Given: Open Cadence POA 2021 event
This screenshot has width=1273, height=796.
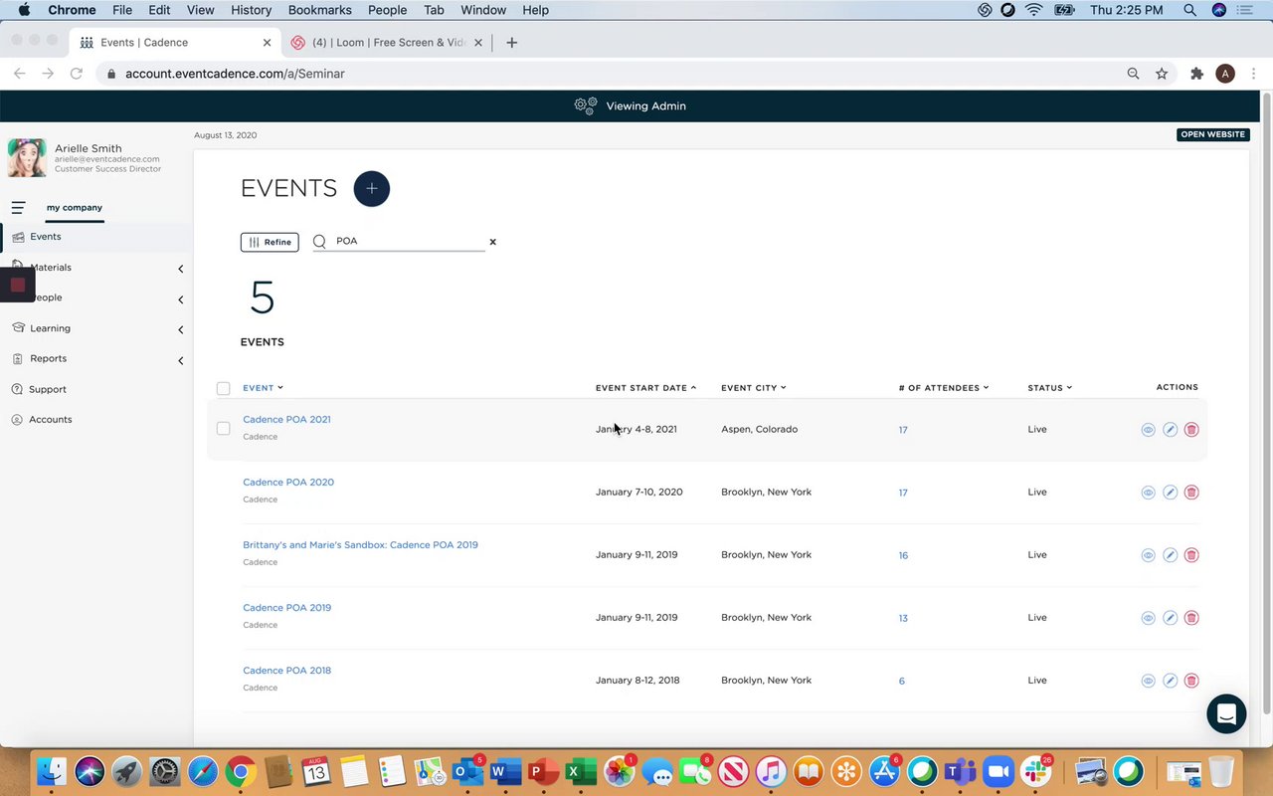Looking at the screenshot, I should [286, 419].
